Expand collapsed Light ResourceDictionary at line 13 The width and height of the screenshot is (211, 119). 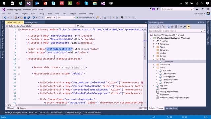coord(19,67)
